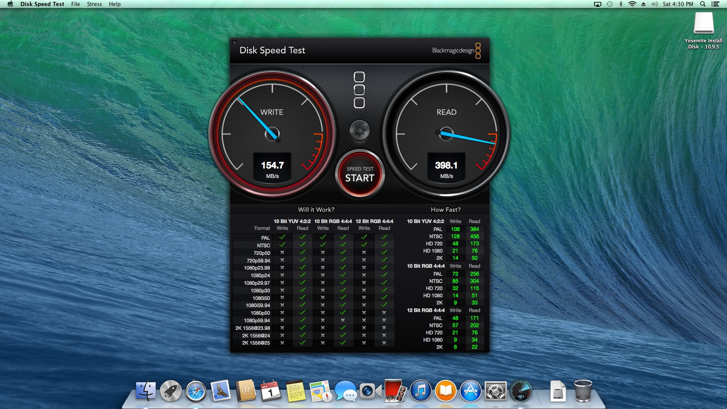Click the 12 Bit RGB 4:4:4 column header in Will it Work?

point(374,221)
